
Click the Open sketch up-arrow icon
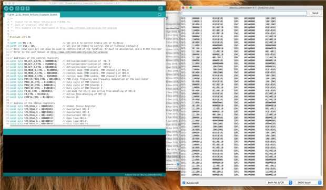coord(23,8)
